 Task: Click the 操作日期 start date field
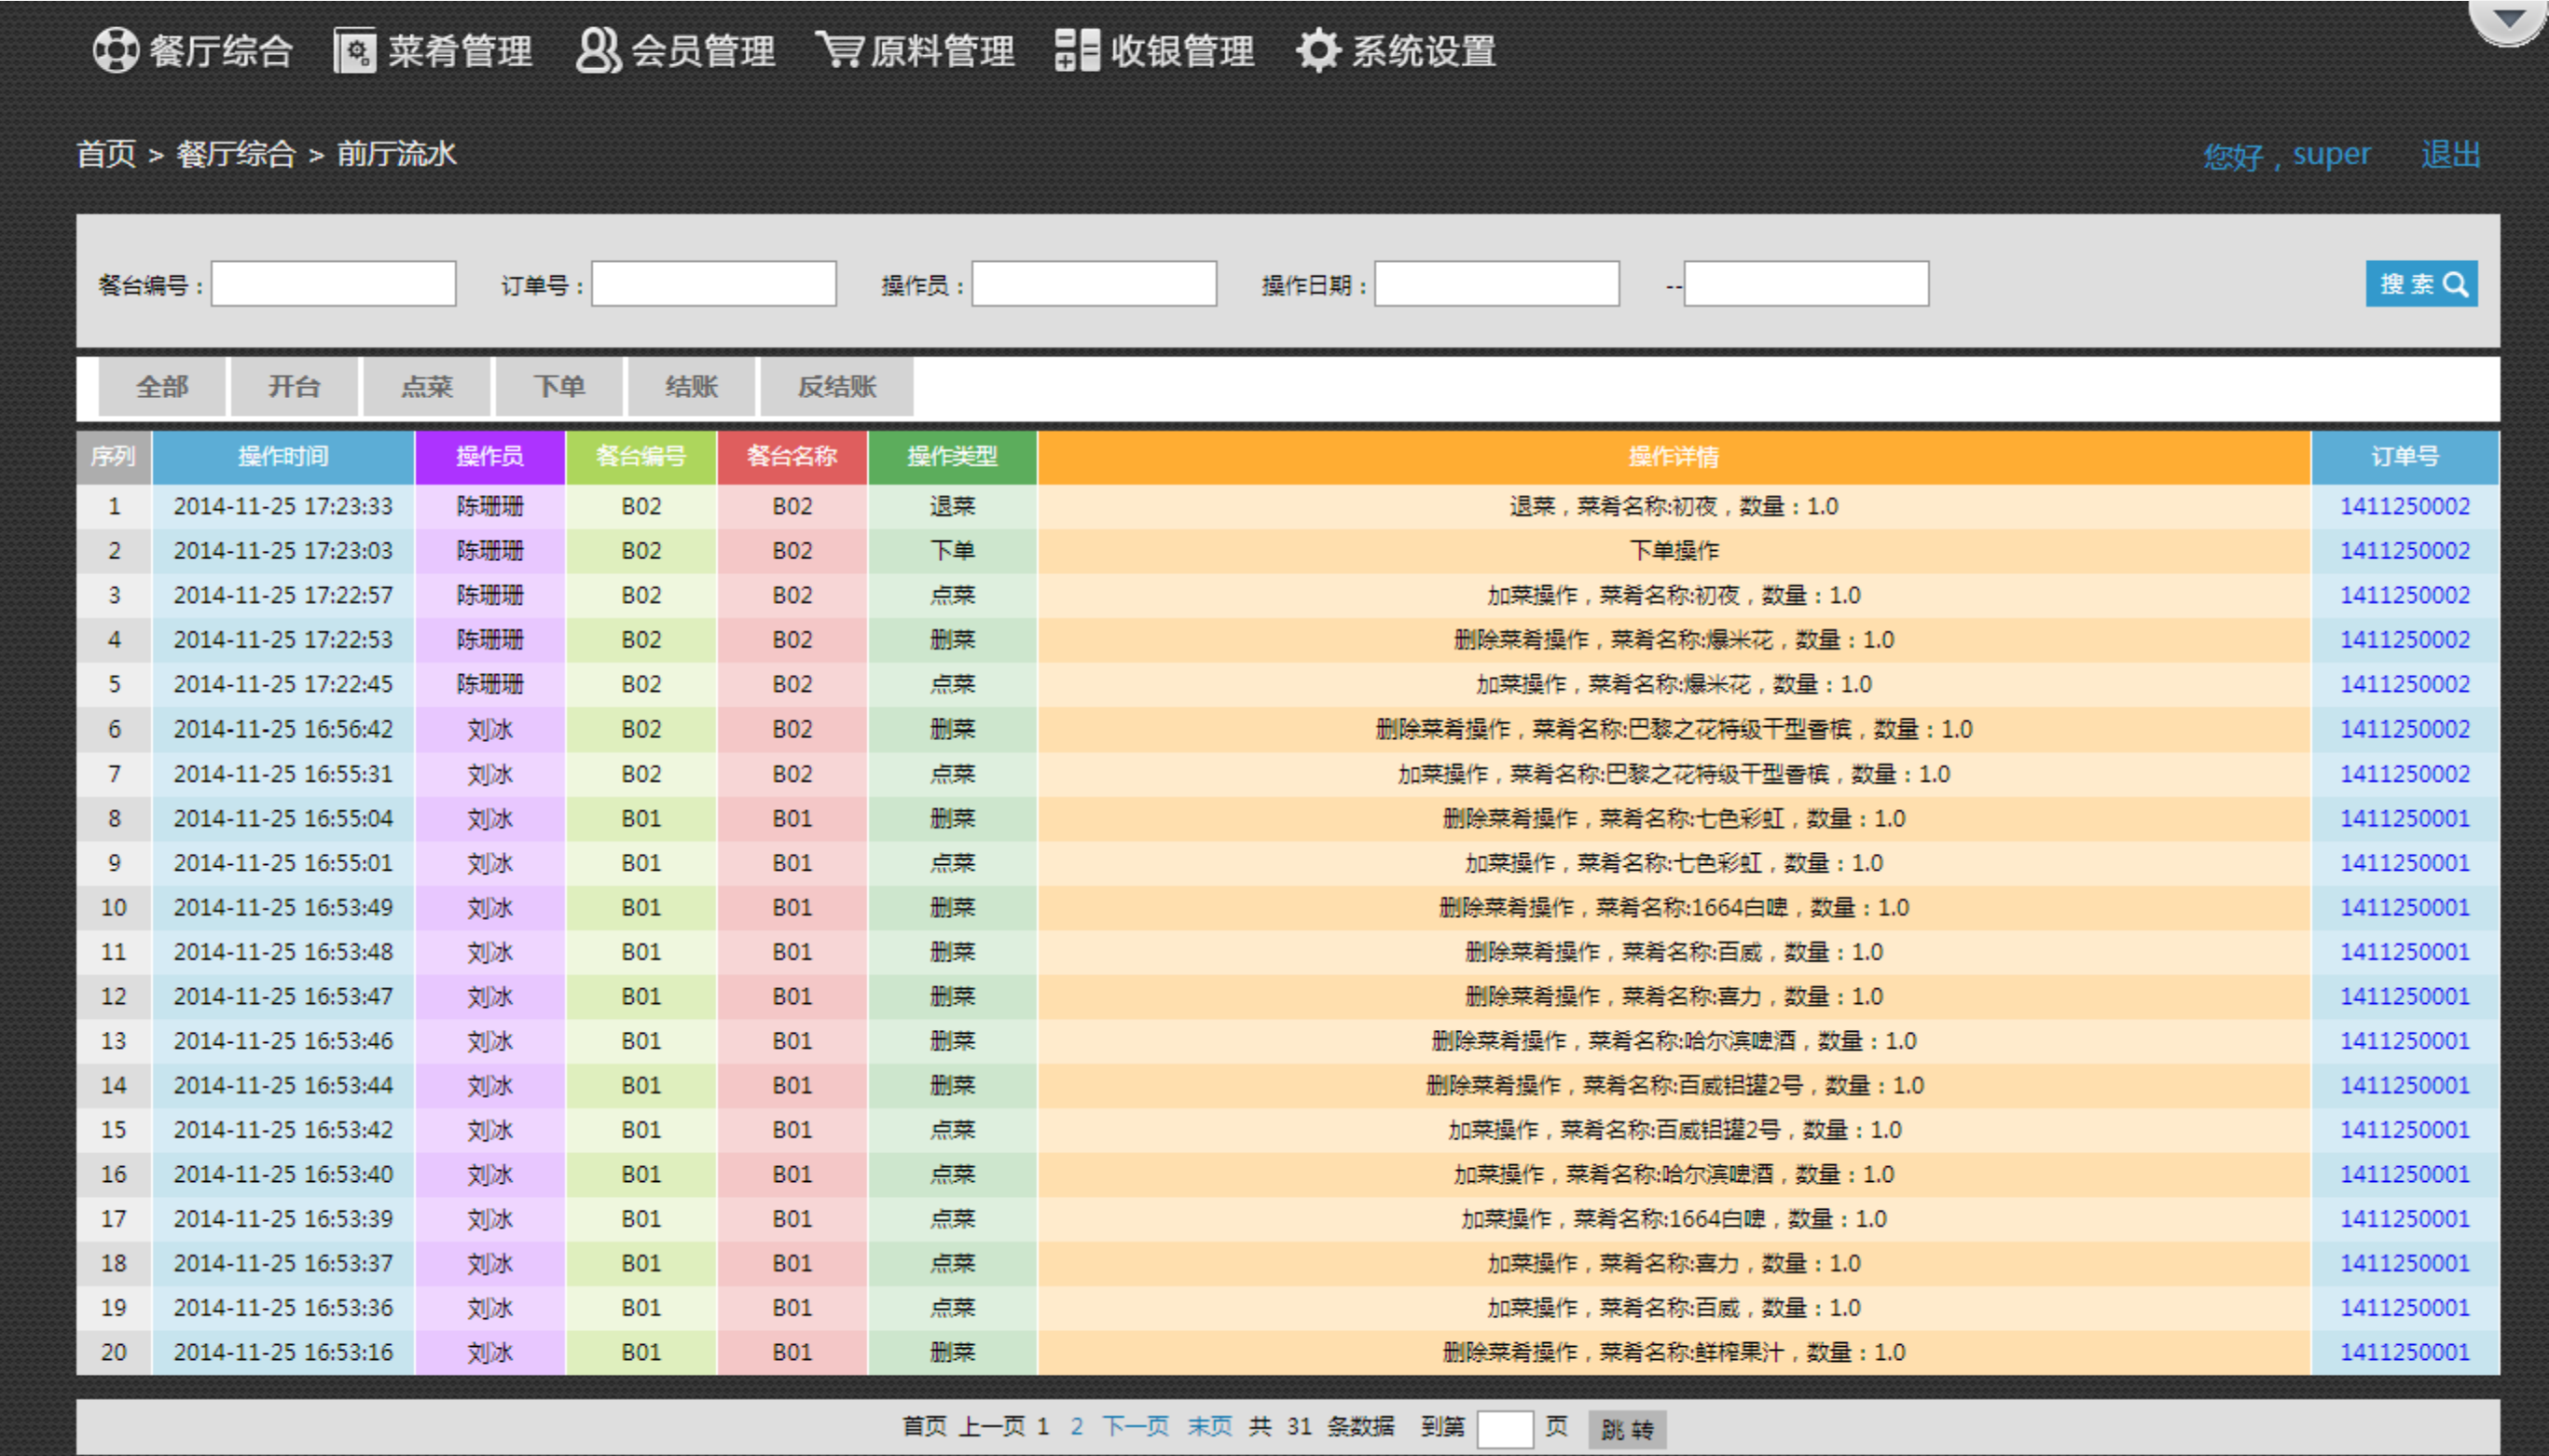1497,284
